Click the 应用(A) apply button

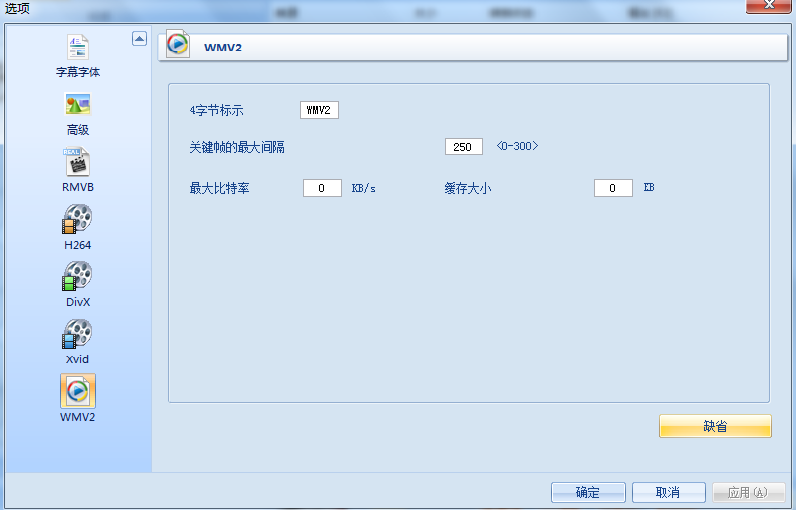pos(748,492)
